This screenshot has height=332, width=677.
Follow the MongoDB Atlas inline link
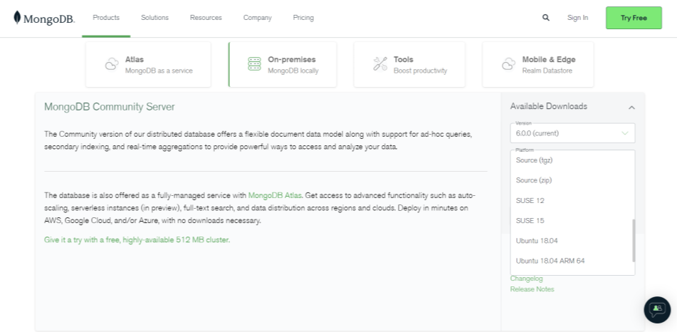pos(275,195)
